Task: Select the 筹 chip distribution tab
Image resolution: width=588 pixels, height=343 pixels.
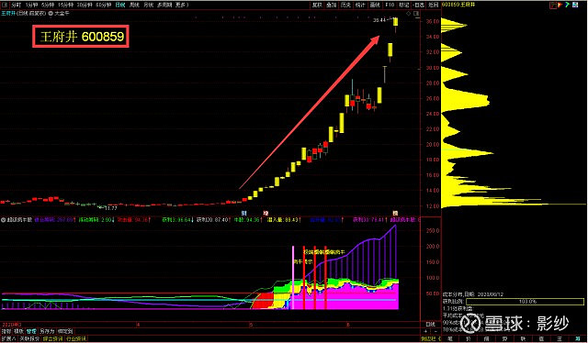Action: tap(578, 338)
